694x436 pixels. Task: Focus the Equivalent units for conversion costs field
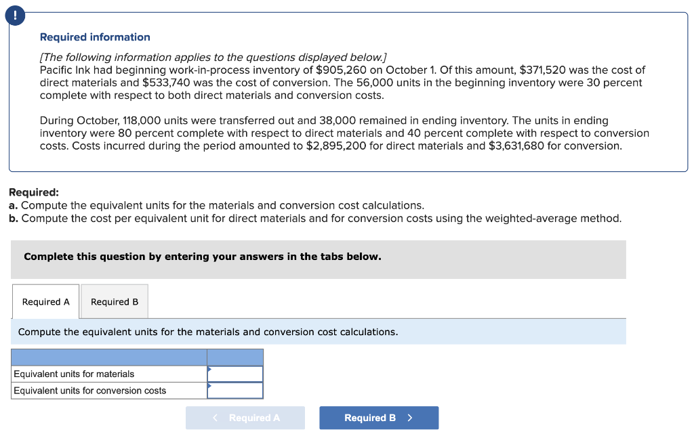[236, 391]
